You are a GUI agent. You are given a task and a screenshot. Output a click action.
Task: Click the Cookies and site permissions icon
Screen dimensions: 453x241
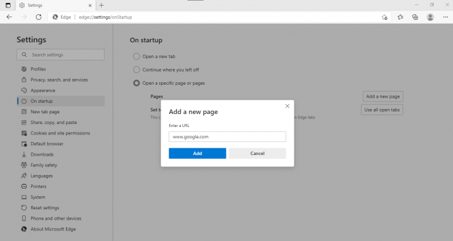pos(24,133)
